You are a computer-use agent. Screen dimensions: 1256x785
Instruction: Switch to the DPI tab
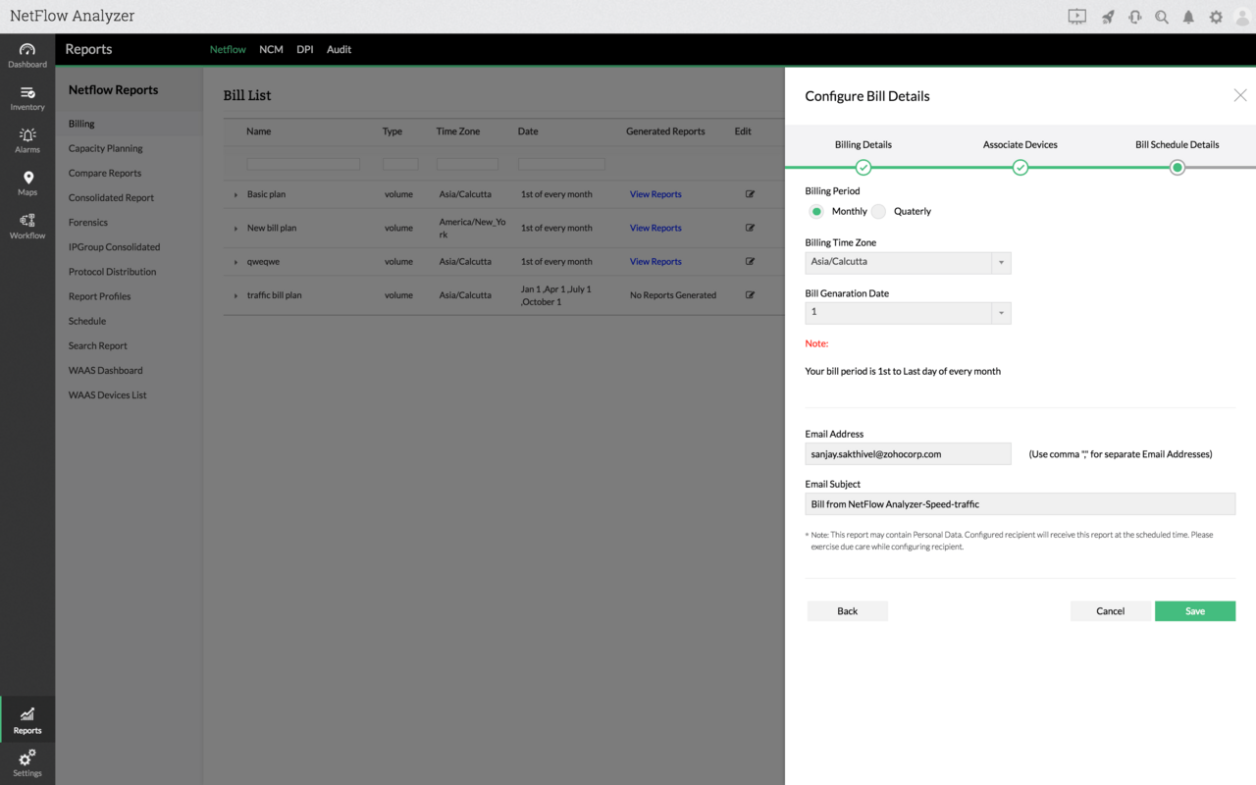[305, 49]
